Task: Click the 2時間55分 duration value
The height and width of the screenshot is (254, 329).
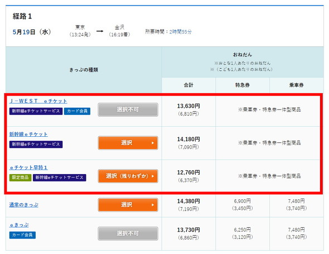Action: 181,32
